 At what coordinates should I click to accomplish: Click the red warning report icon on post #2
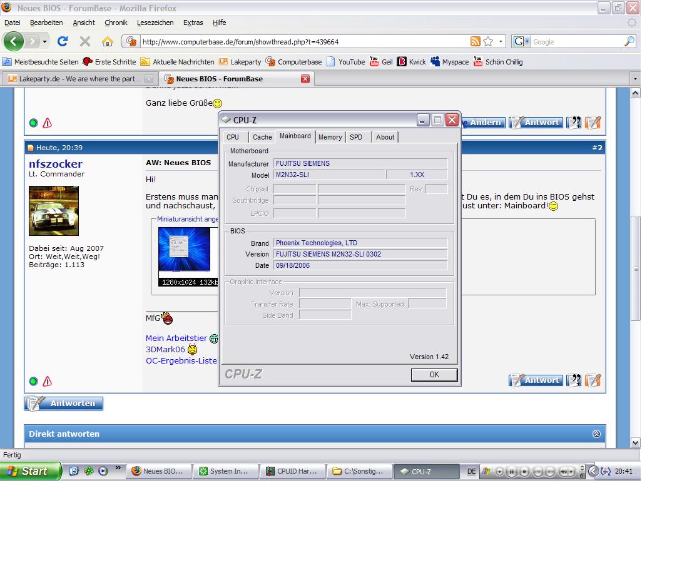[x=48, y=381]
